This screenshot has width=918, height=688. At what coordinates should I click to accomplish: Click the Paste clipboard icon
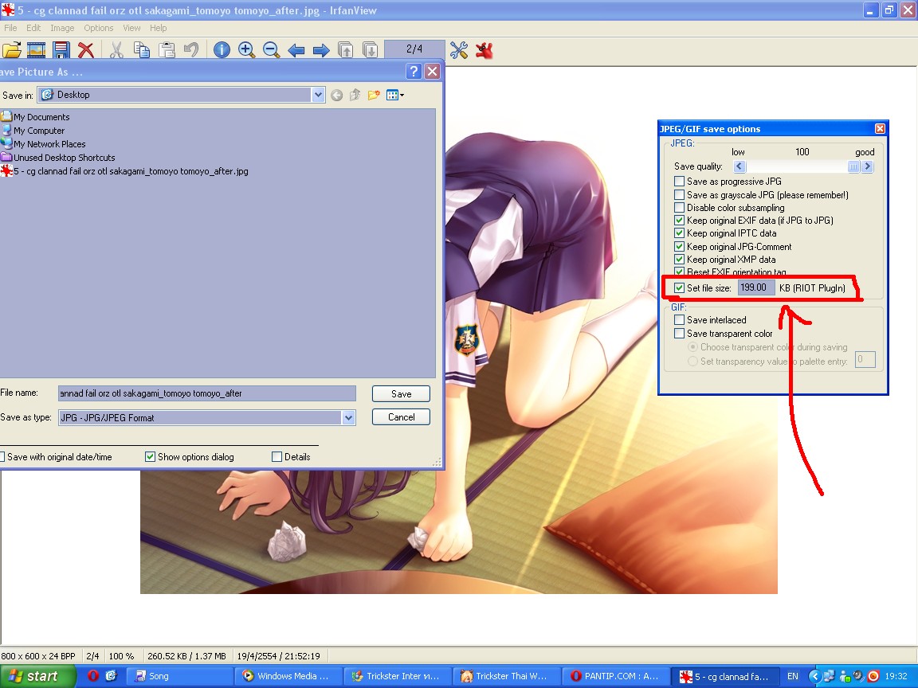(x=167, y=50)
